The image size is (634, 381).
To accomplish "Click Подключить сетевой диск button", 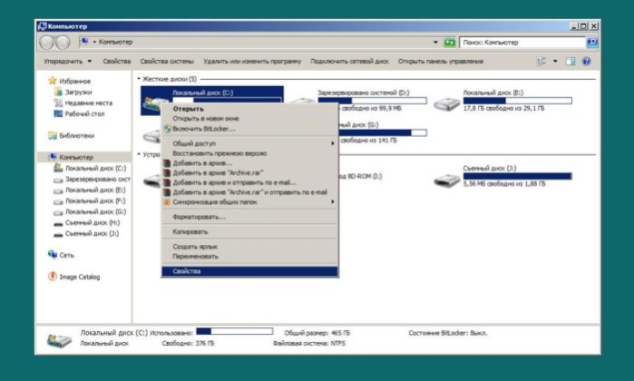I will click(x=350, y=62).
